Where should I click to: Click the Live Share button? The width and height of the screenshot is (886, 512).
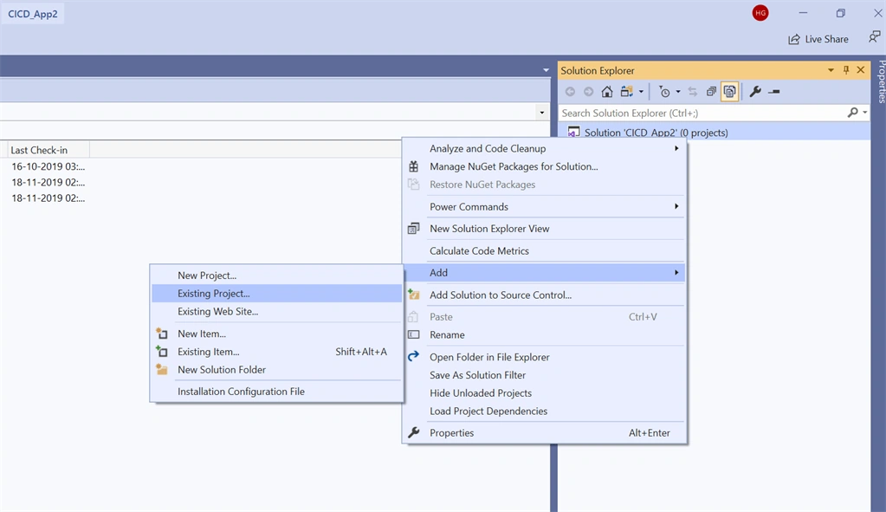tap(818, 39)
